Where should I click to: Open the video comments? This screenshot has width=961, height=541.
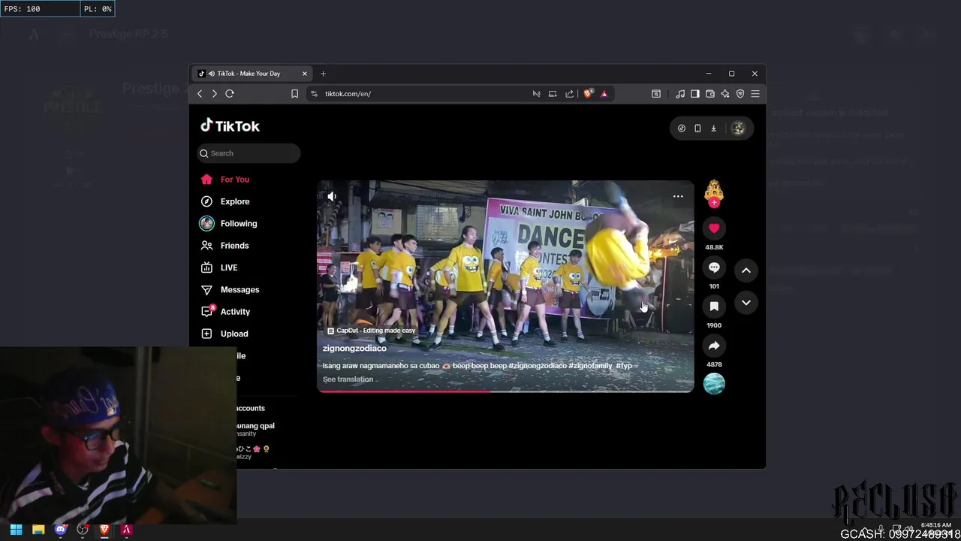coord(714,267)
